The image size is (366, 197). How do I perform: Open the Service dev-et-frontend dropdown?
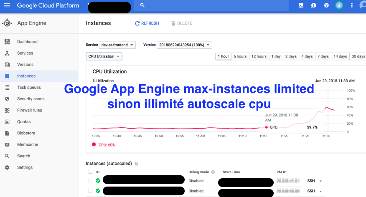[x=117, y=45]
